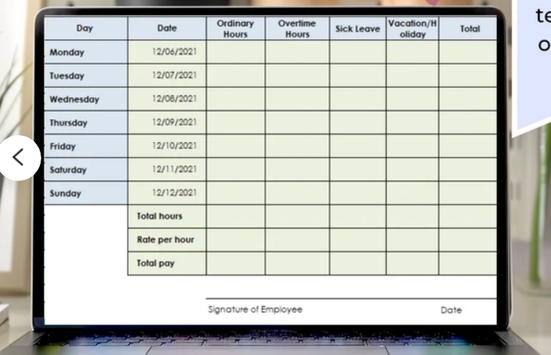Click the Overtime Hours column header

coord(297,28)
